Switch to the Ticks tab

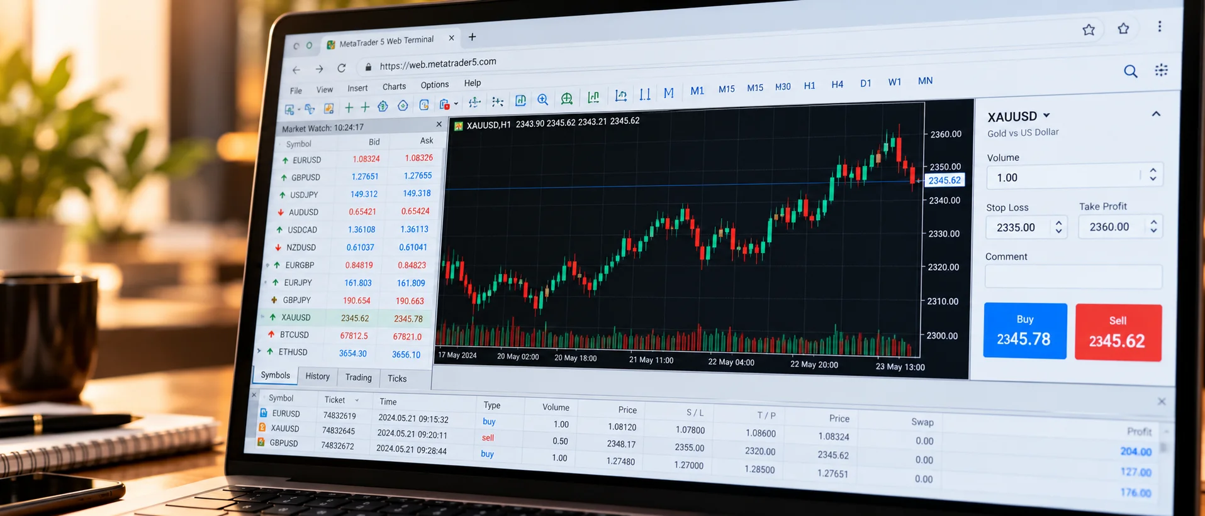click(397, 378)
